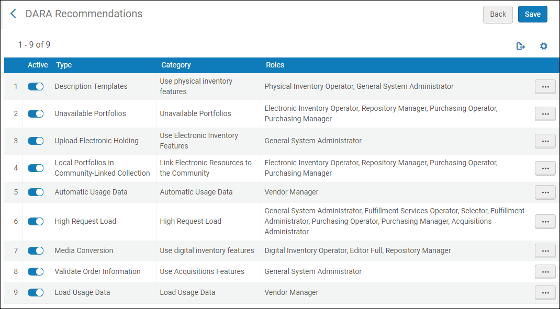Click the Type column header
This screenshot has width=560, height=309.
[x=64, y=65]
